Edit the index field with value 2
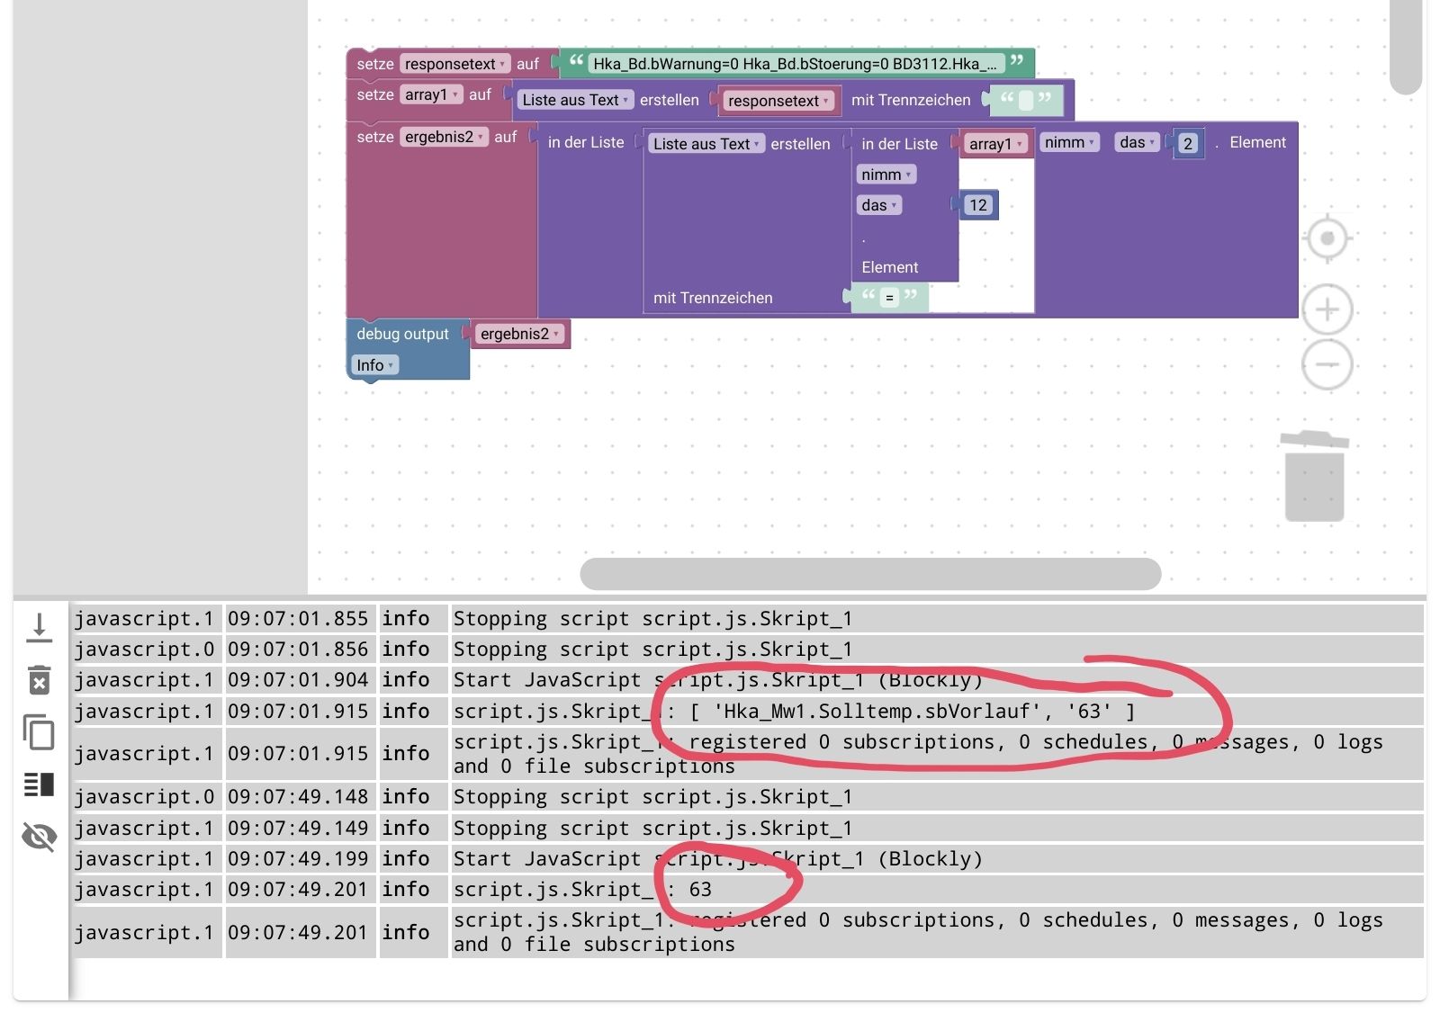The width and height of the screenshot is (1440, 1013). click(1188, 143)
